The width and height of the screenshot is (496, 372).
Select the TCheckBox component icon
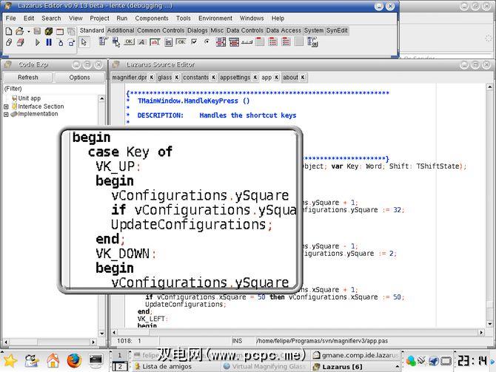click(194, 41)
